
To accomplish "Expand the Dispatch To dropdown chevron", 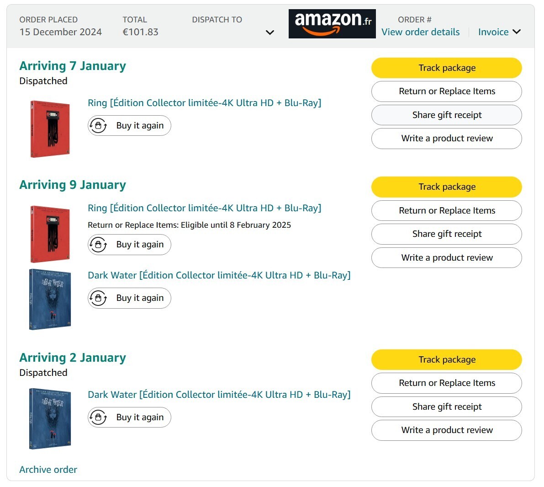I will pos(270,32).
